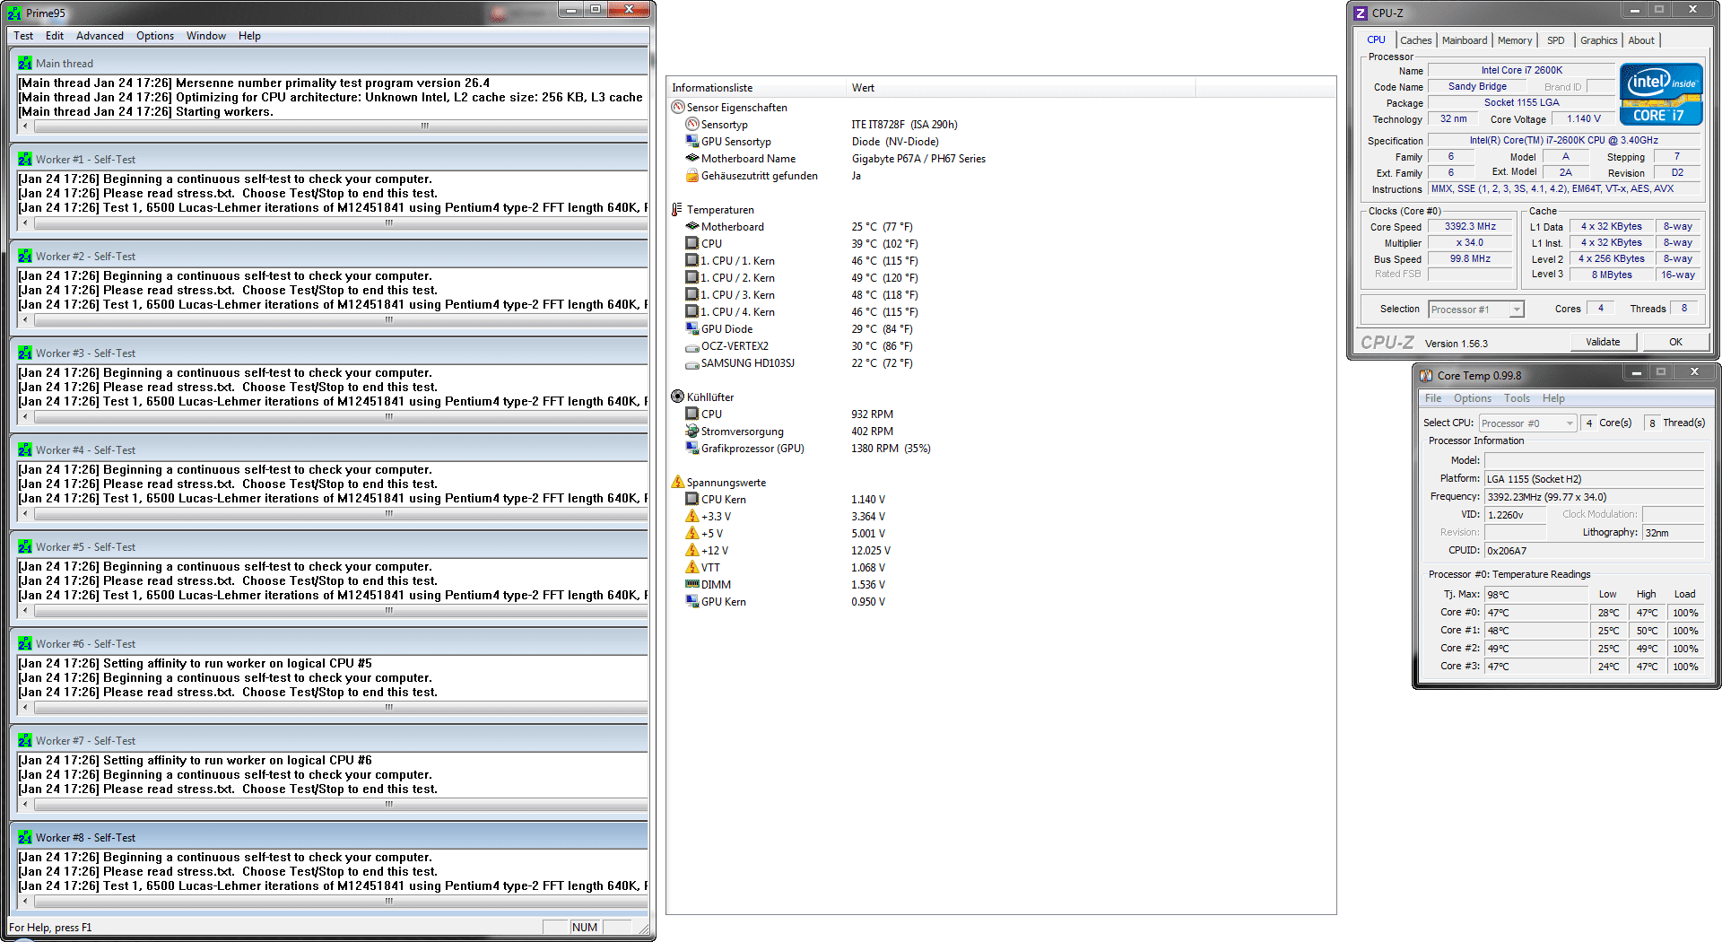Click the CPU-Z title bar icon
Viewport: 1722px width, 942px height.
(x=1361, y=13)
